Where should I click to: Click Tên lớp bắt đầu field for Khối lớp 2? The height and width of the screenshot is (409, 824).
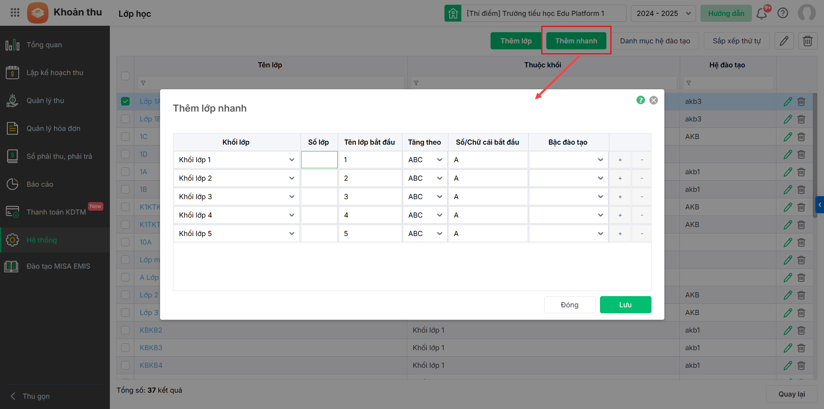click(x=370, y=178)
